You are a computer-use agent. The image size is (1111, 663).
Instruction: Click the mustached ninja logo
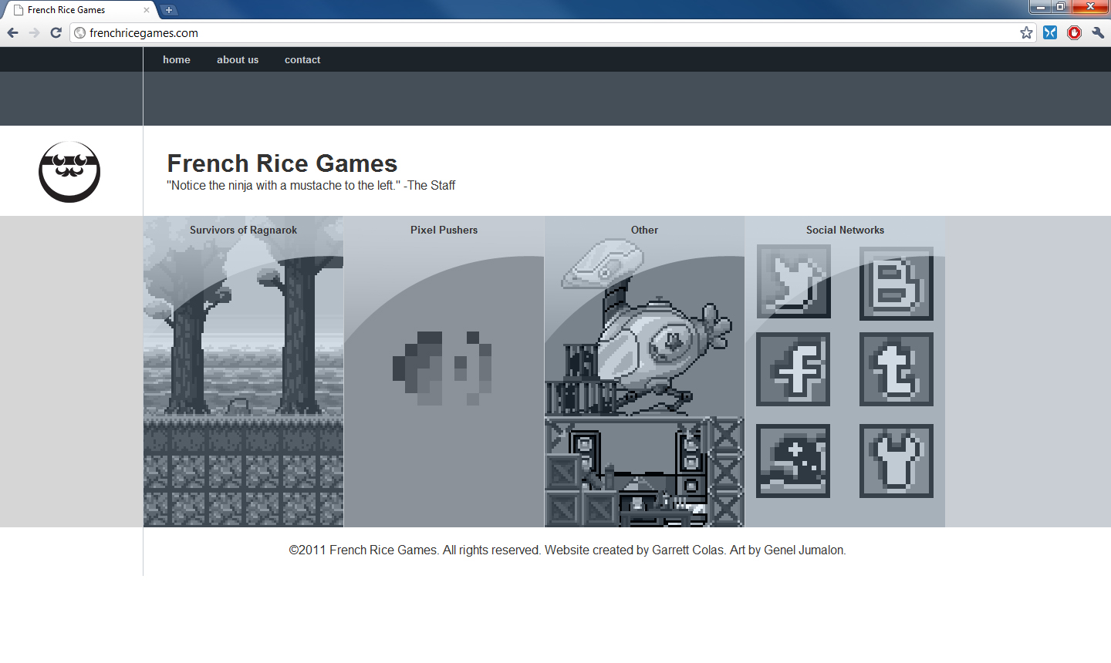[x=69, y=172]
